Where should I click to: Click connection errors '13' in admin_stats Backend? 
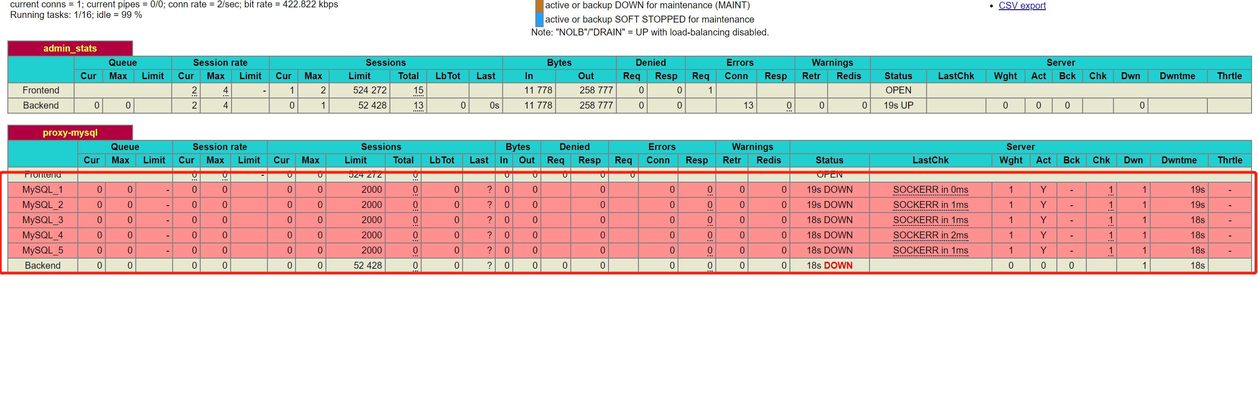748,105
